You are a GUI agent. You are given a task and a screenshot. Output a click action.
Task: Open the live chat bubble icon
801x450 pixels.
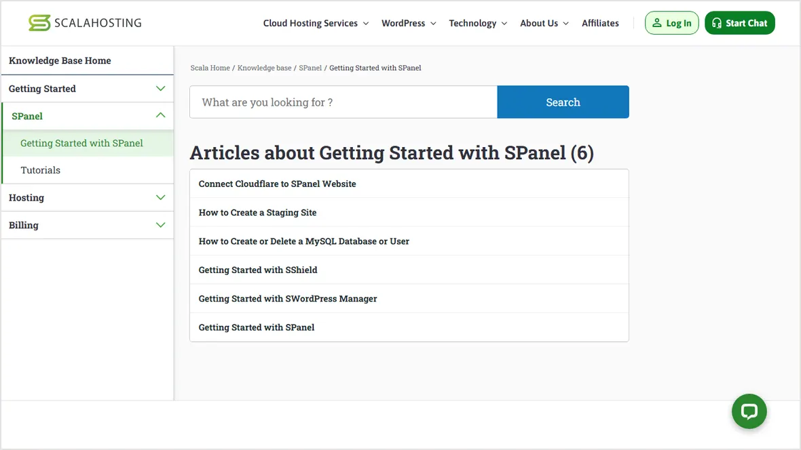749,411
